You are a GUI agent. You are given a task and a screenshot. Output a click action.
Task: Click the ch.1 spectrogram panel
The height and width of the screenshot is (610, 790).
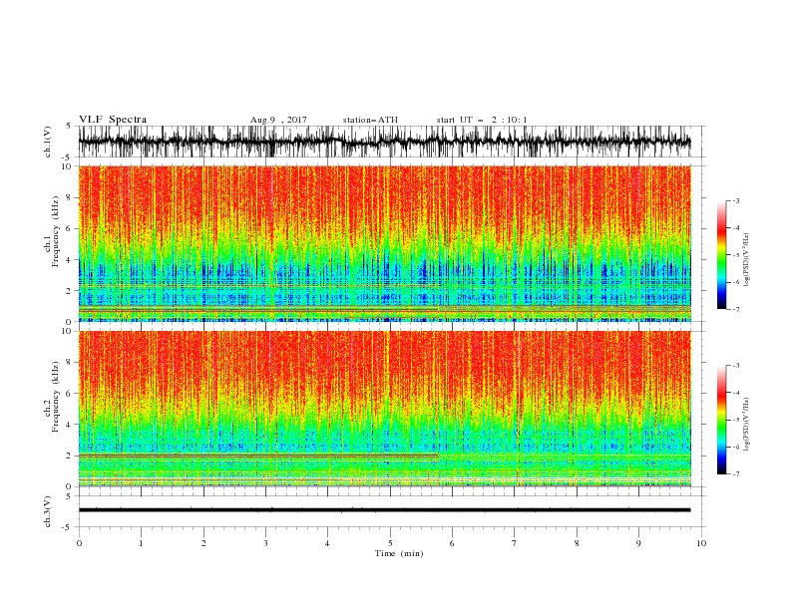point(384,243)
